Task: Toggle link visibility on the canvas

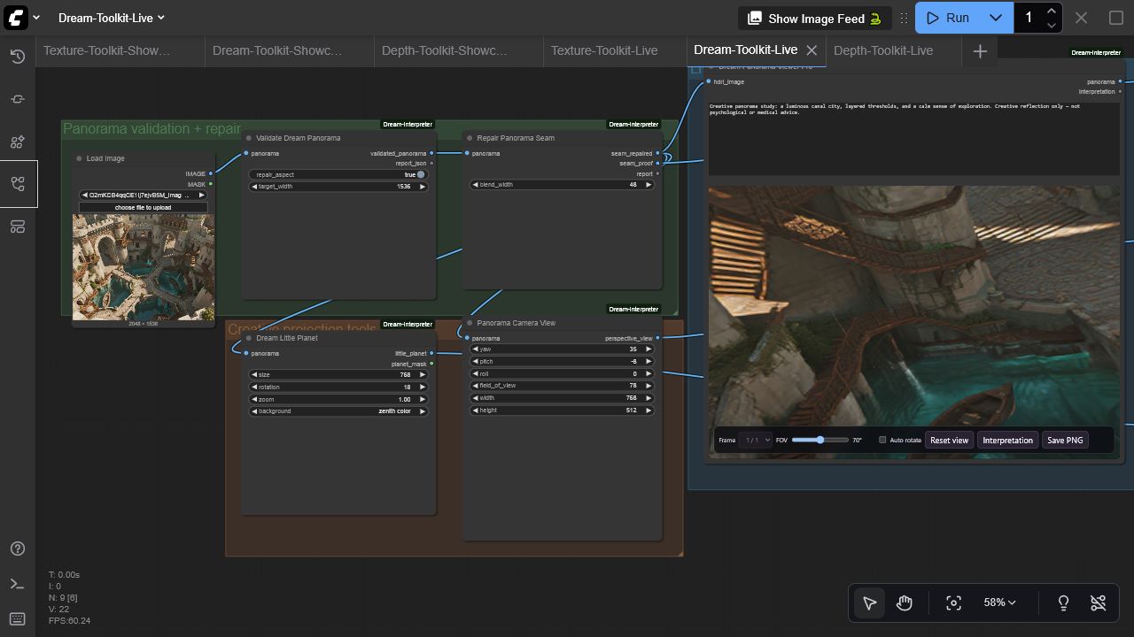Action: [x=1099, y=602]
